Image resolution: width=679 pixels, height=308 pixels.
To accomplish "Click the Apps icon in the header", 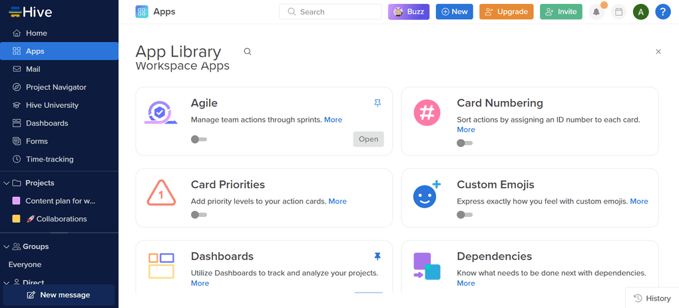I will (x=142, y=12).
